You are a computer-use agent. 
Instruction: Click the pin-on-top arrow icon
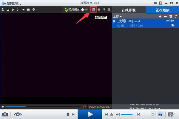click(23, 10)
